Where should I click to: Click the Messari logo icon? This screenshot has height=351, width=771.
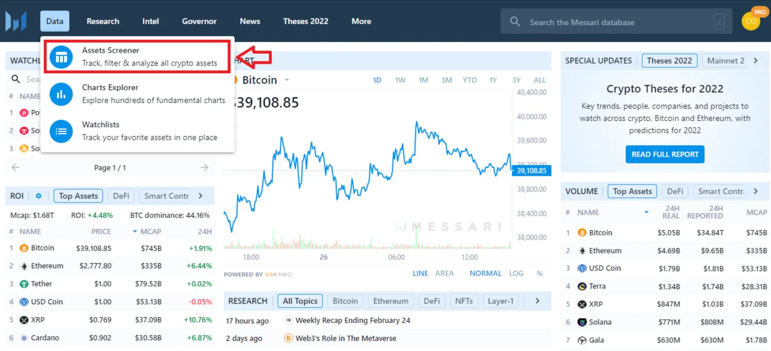pyautogui.click(x=16, y=22)
